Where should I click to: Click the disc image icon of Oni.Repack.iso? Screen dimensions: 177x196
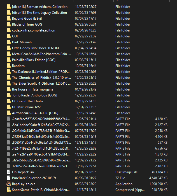pos(9,172)
